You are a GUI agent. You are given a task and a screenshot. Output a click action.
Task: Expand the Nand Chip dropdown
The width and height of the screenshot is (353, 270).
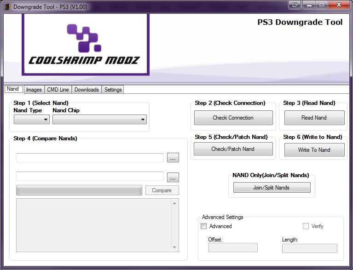99,120
